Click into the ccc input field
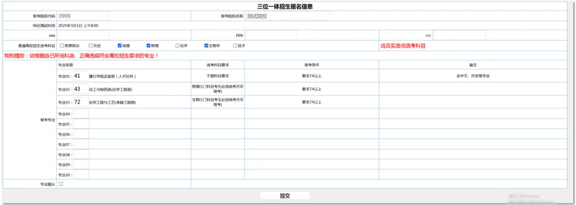576x205 pixels. click(x=460, y=35)
